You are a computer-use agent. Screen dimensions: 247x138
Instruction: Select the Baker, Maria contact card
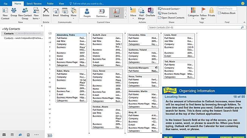pos(71,86)
